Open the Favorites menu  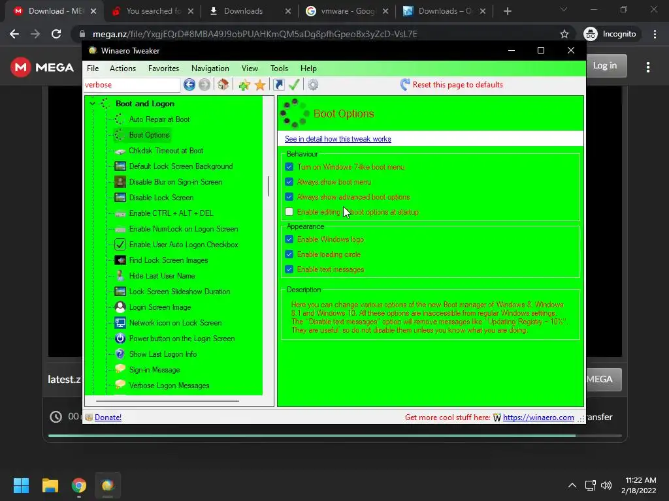163,68
